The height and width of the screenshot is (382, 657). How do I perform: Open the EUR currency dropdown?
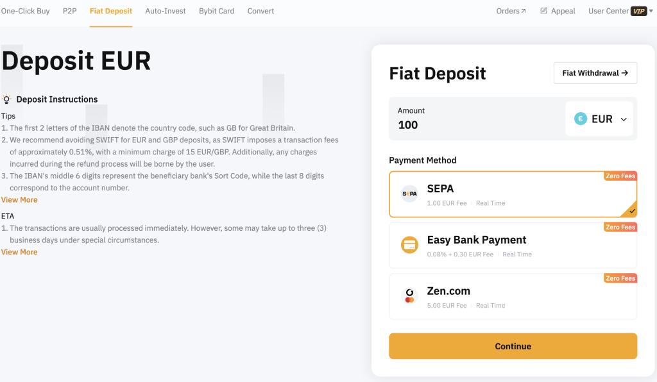(x=599, y=119)
